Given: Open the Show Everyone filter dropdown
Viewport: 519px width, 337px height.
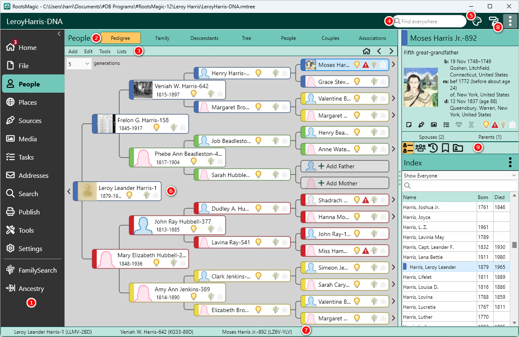Looking at the screenshot, I should pyautogui.click(x=460, y=176).
